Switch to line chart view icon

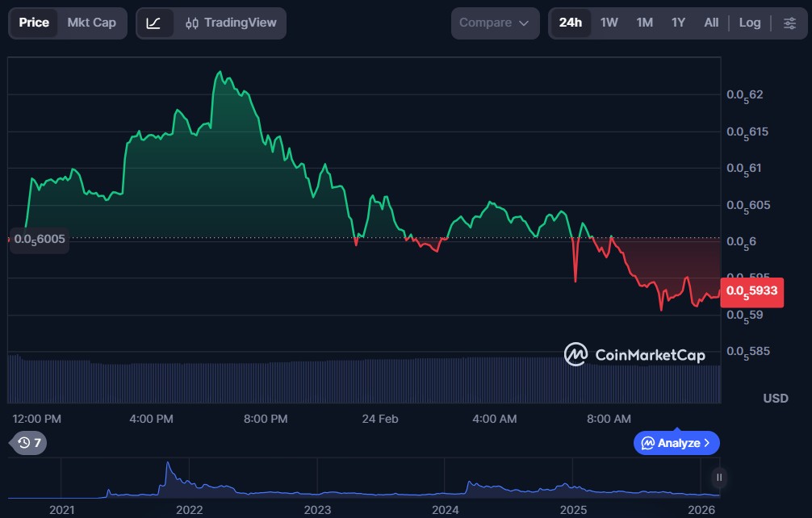pos(154,23)
